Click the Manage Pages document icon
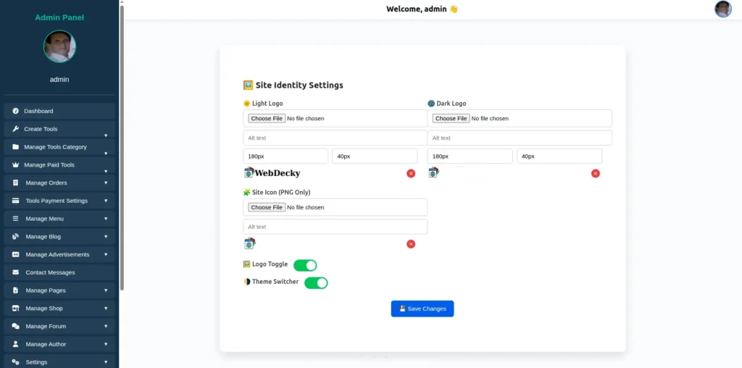 (x=16, y=290)
